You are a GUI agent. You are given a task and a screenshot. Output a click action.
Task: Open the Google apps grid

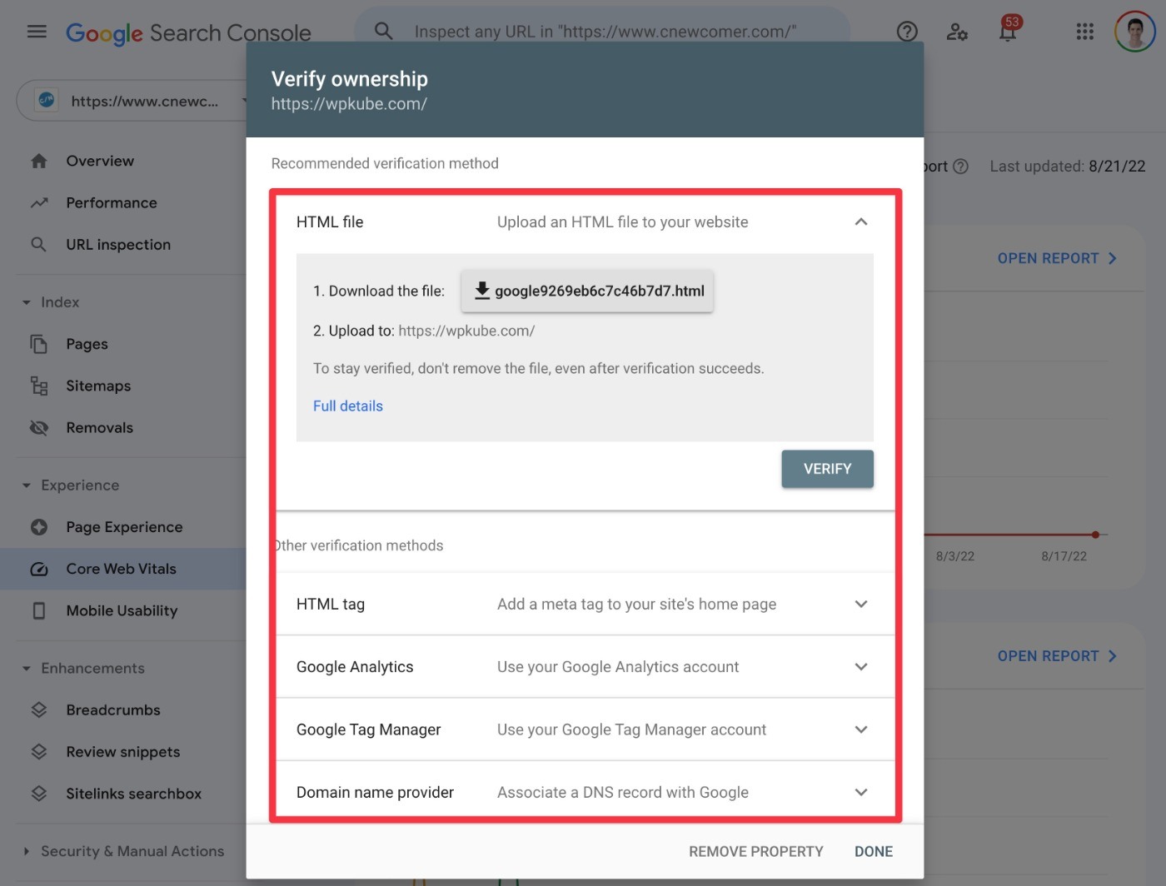click(1084, 32)
